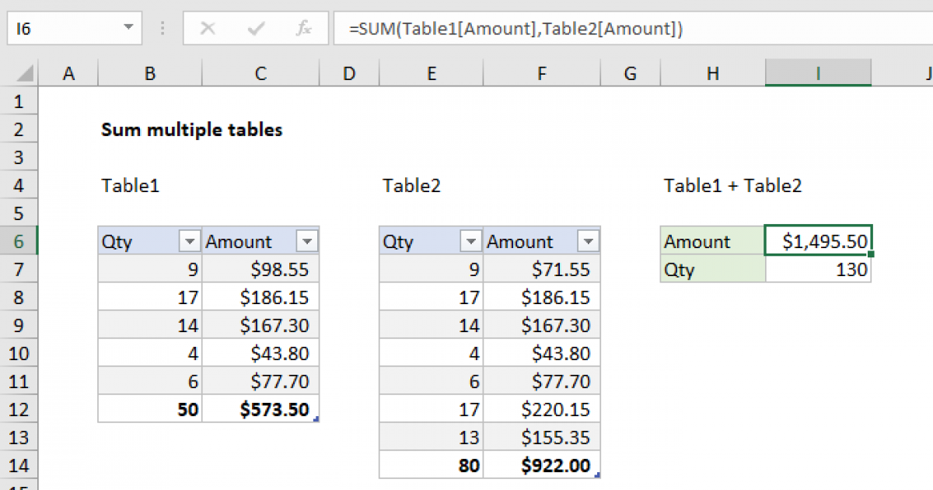Click the cancel X icon in formula bar

208,29
